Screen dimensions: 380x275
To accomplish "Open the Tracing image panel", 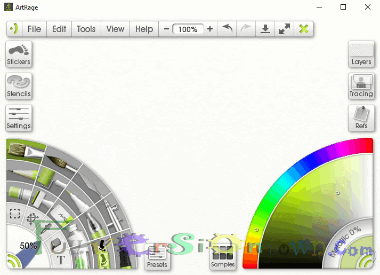I will click(x=361, y=86).
